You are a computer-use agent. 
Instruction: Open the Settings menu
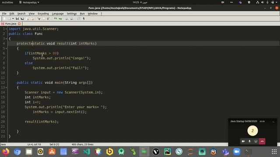pos(72,14)
